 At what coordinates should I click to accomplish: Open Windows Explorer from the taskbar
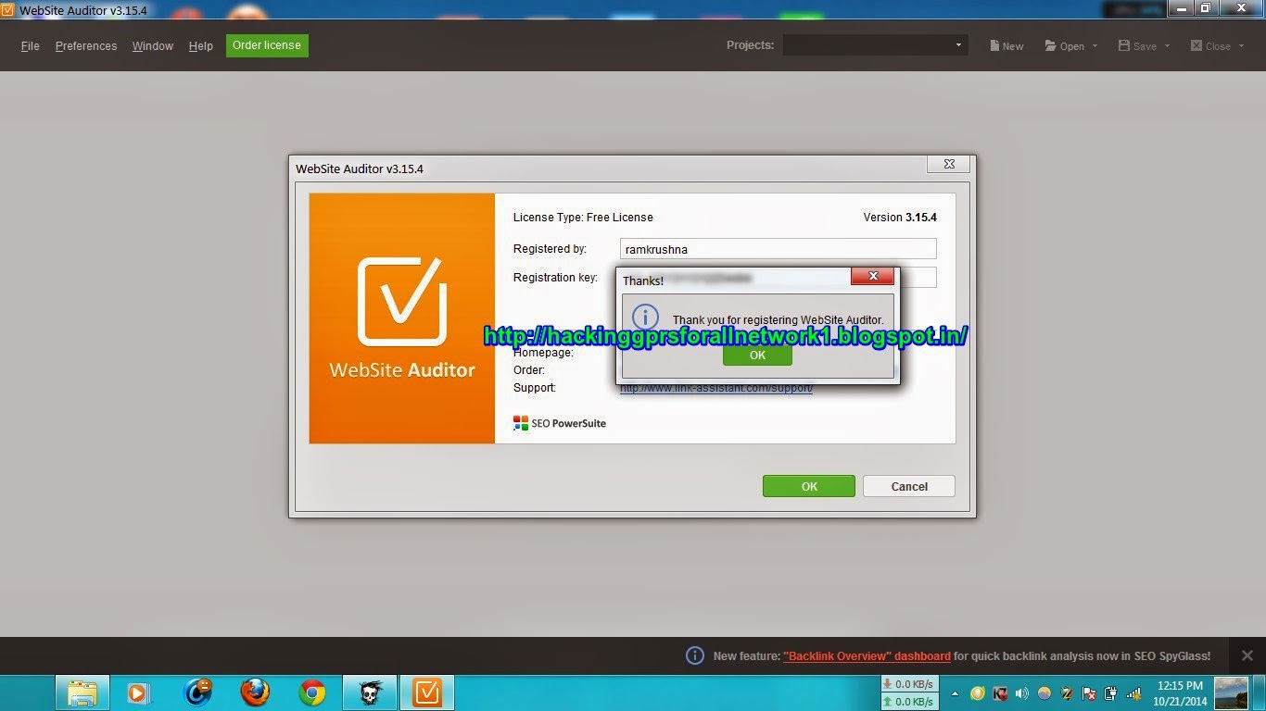pos(82,692)
